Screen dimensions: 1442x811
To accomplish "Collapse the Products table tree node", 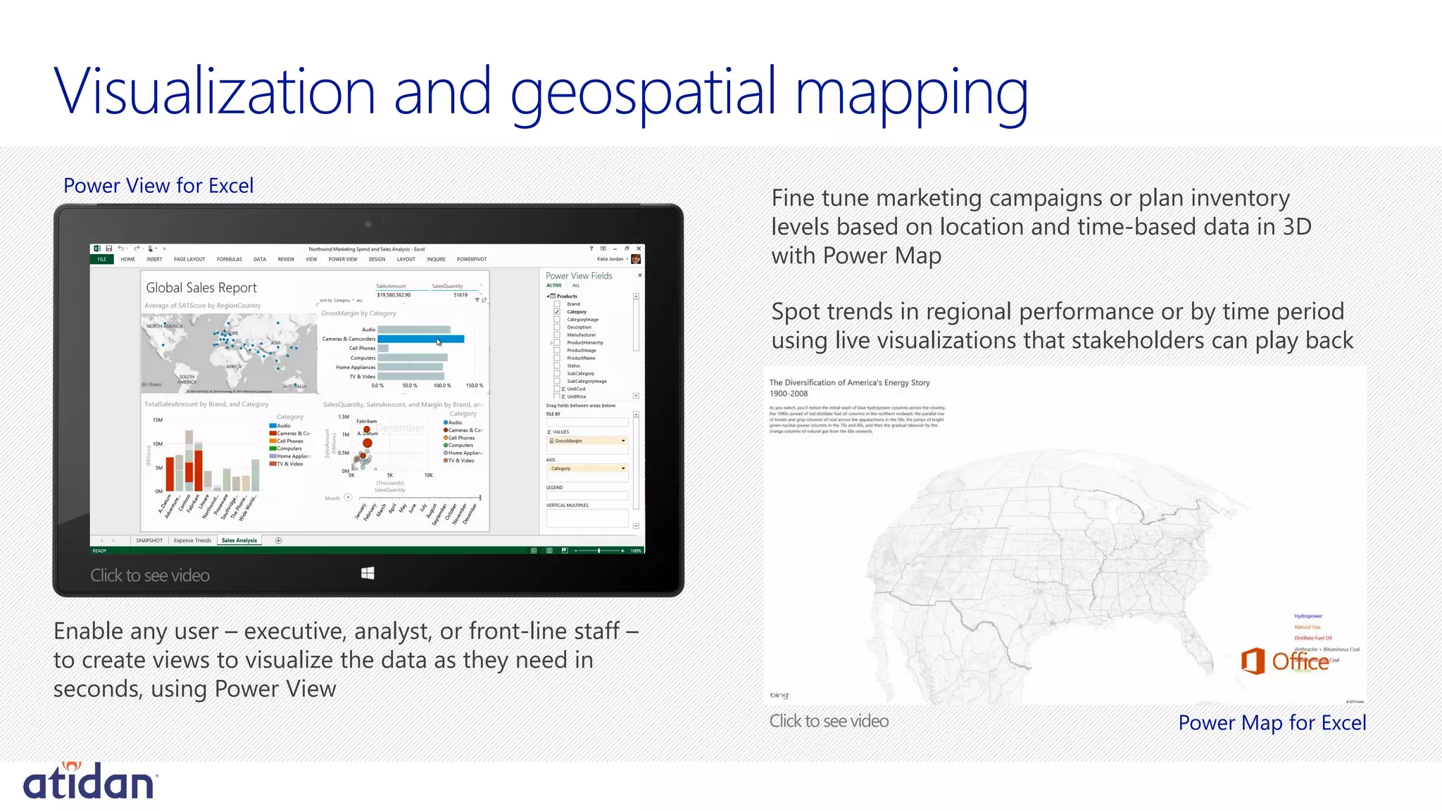I will 548,296.
